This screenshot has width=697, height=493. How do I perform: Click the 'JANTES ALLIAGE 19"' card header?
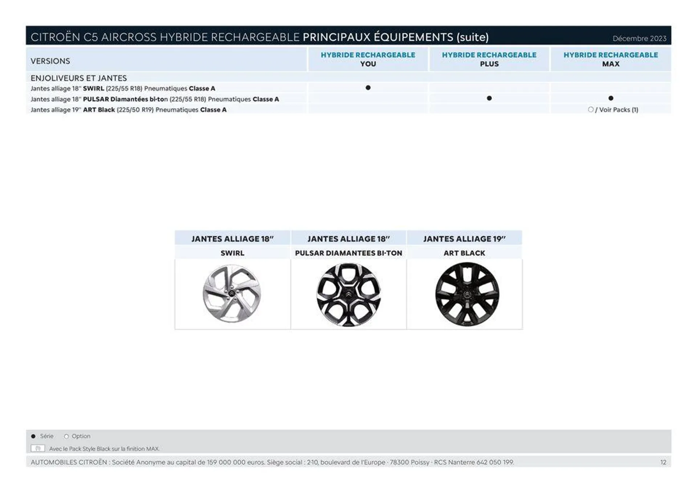pyautogui.click(x=464, y=239)
